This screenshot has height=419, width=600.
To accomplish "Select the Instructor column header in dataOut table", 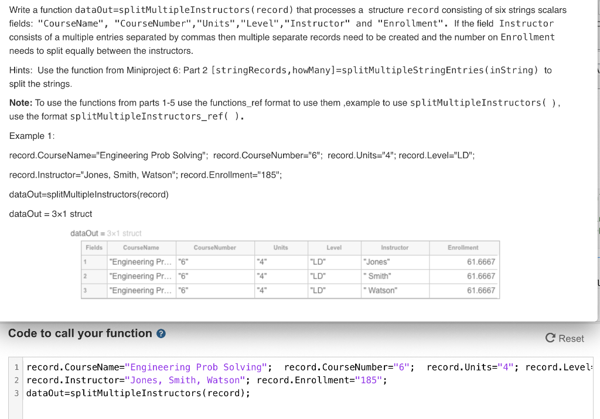I will point(395,247).
